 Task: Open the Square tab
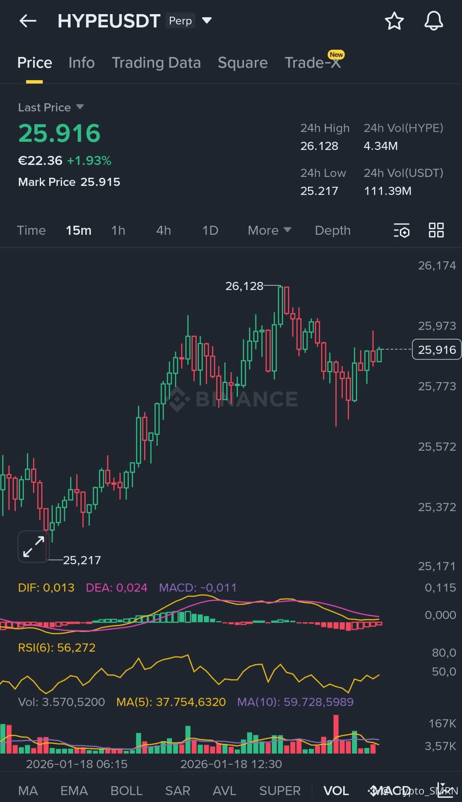click(243, 63)
